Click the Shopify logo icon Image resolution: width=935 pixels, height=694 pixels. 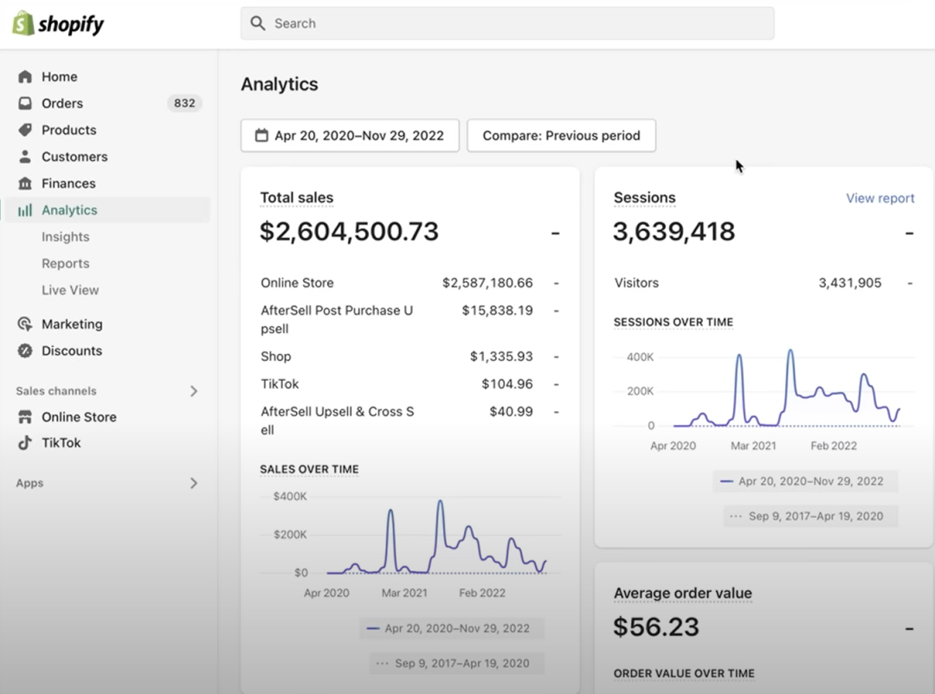pos(23,23)
